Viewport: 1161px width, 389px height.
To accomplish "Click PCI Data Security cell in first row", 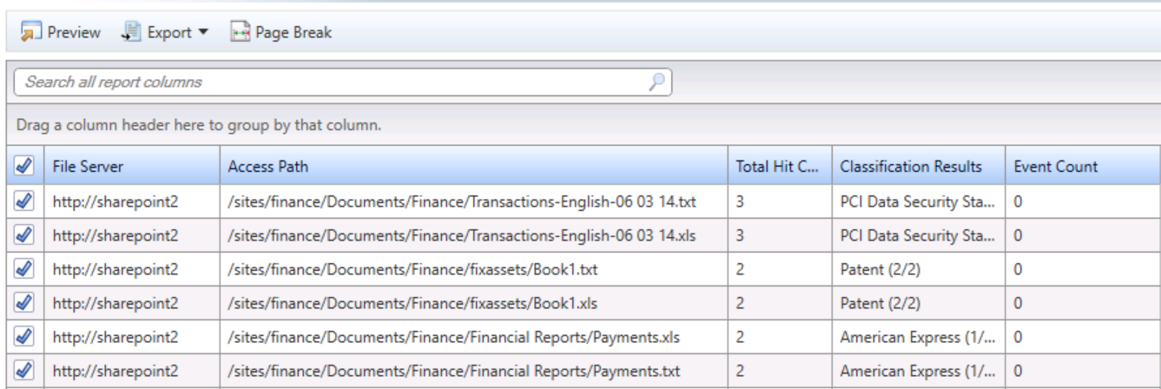I will tap(916, 201).
